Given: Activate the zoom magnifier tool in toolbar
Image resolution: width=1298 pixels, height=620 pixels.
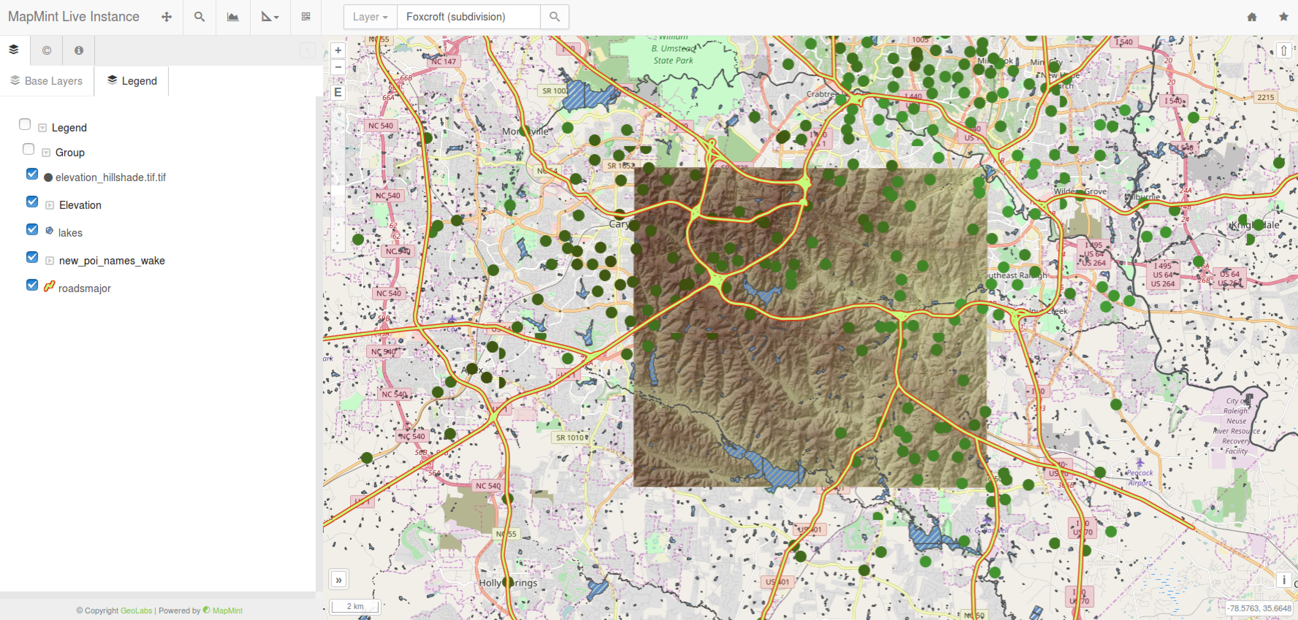Looking at the screenshot, I should click(200, 17).
